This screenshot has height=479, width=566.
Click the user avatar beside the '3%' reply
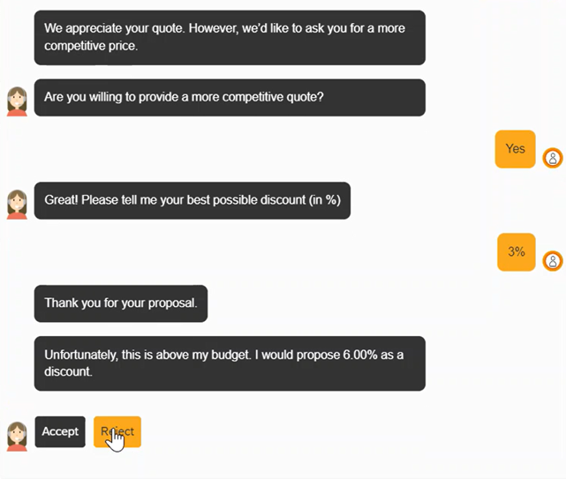(553, 261)
